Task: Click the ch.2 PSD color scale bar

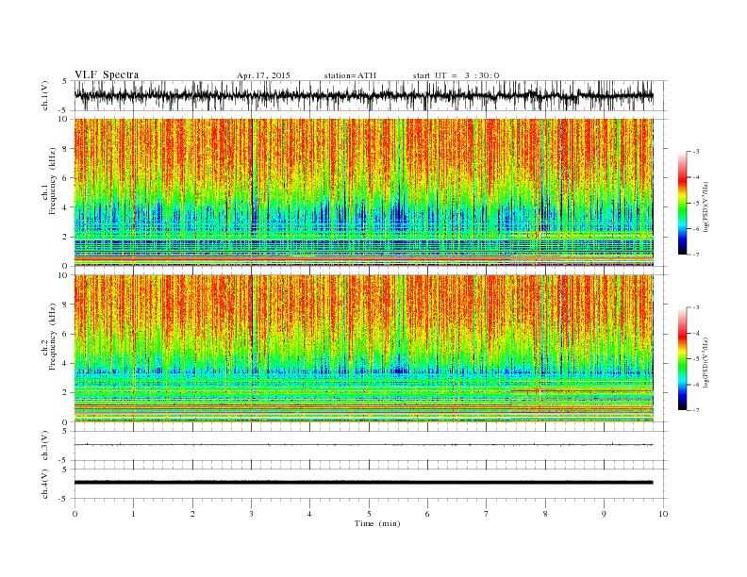Action: coord(682,358)
